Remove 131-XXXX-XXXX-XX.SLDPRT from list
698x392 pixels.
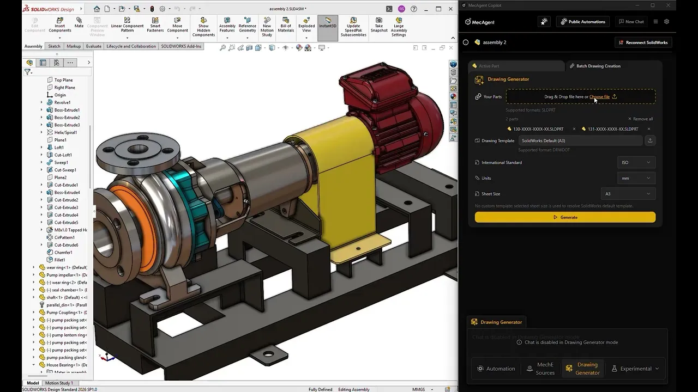tap(648, 129)
